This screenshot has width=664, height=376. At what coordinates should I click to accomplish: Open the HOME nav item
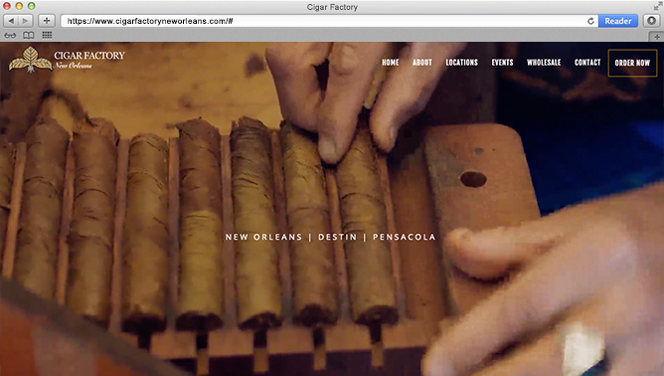390,63
